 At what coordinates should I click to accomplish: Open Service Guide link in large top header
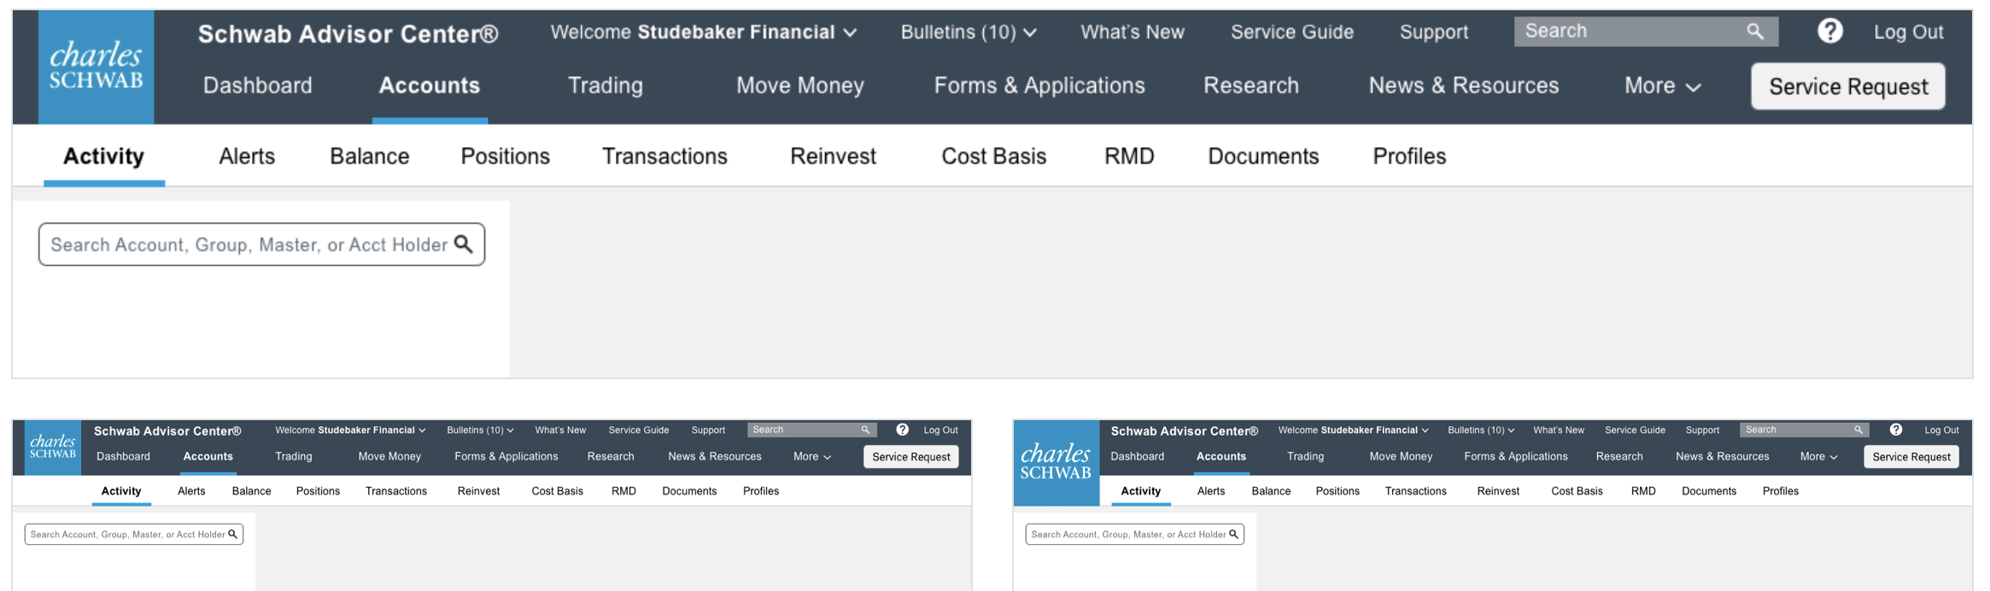(1292, 32)
